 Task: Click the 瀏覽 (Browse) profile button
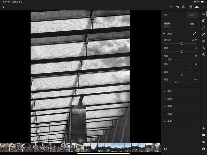click(192, 24)
